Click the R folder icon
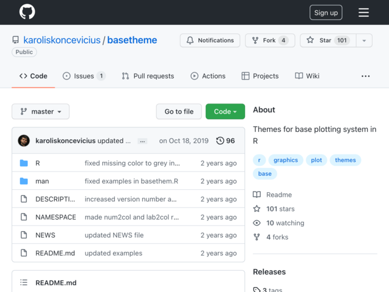 click(24, 163)
